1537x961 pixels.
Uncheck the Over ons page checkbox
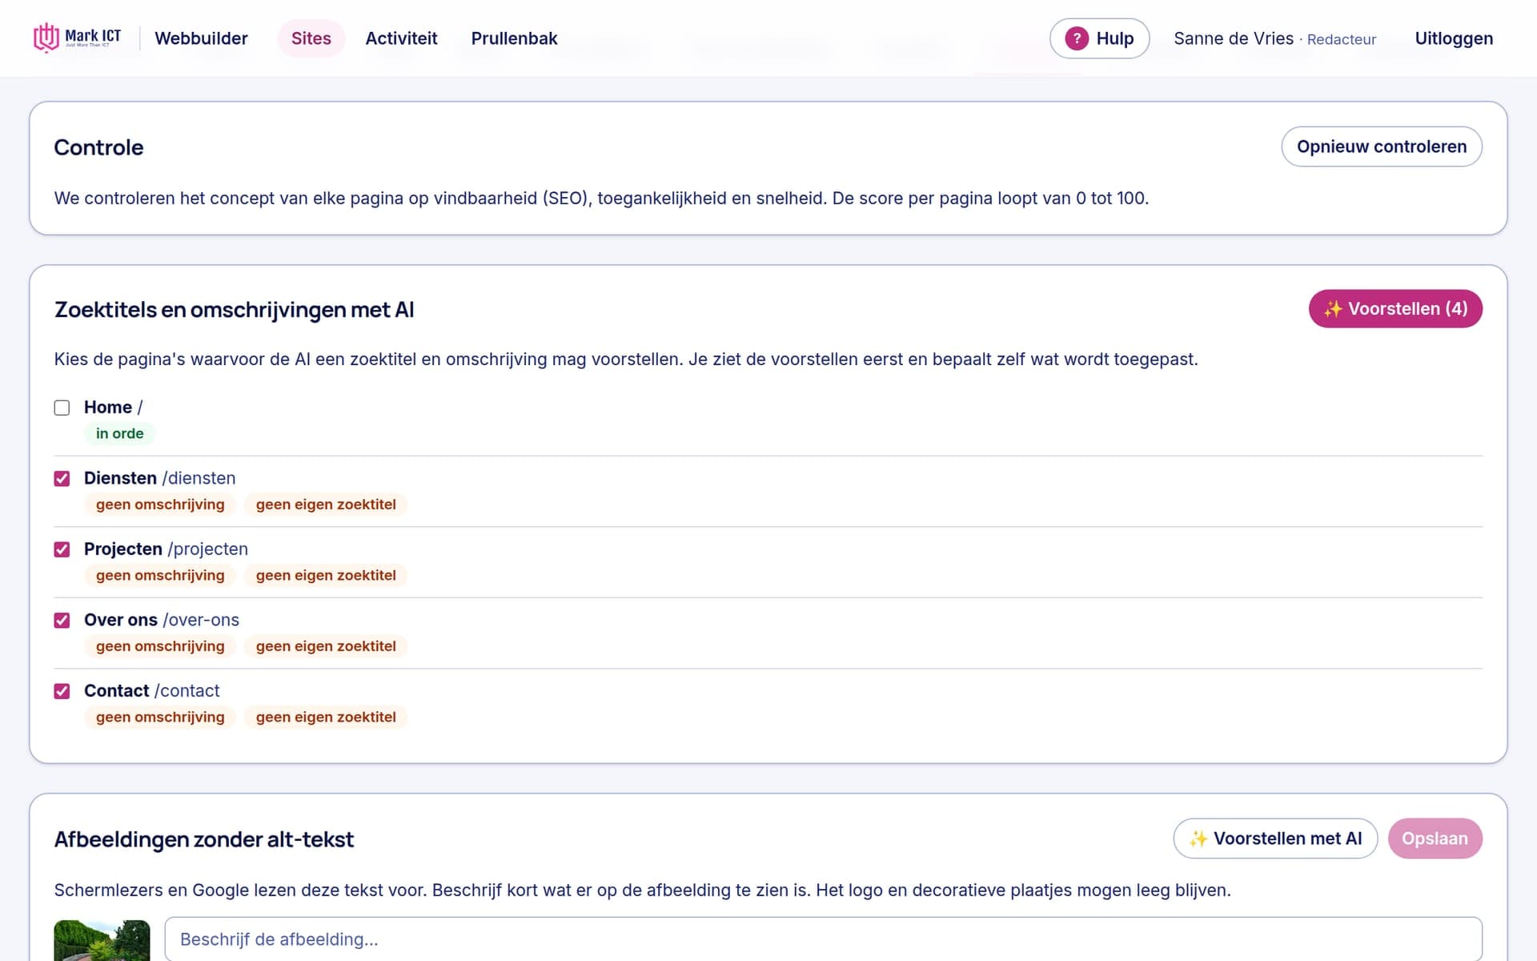click(x=62, y=621)
